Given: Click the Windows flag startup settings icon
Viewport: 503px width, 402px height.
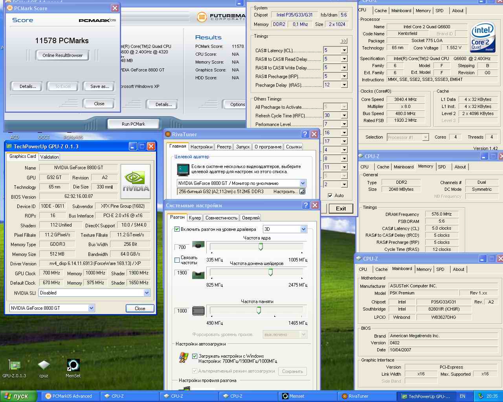Looking at the screenshot, I should coord(183,358).
